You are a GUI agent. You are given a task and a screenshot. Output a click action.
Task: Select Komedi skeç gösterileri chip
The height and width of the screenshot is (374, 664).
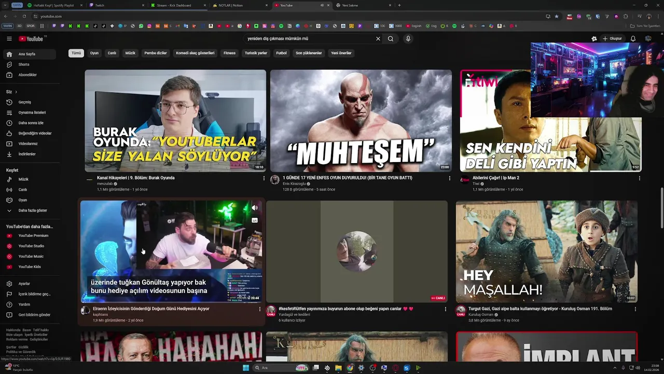195,53
